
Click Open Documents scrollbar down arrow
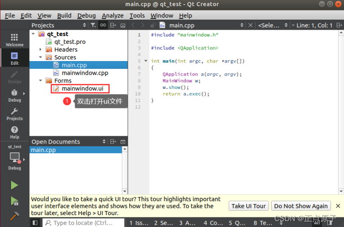(125, 191)
